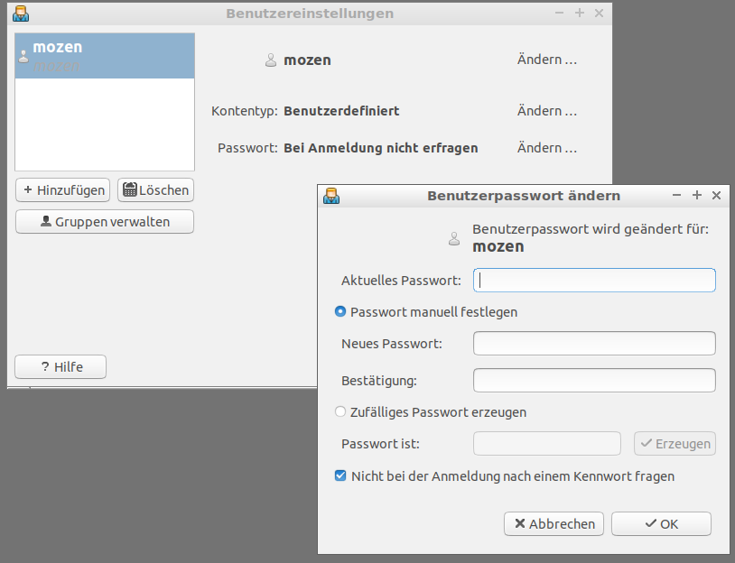Open Hilfe
Screen dimensions: 735x563
[61, 367]
